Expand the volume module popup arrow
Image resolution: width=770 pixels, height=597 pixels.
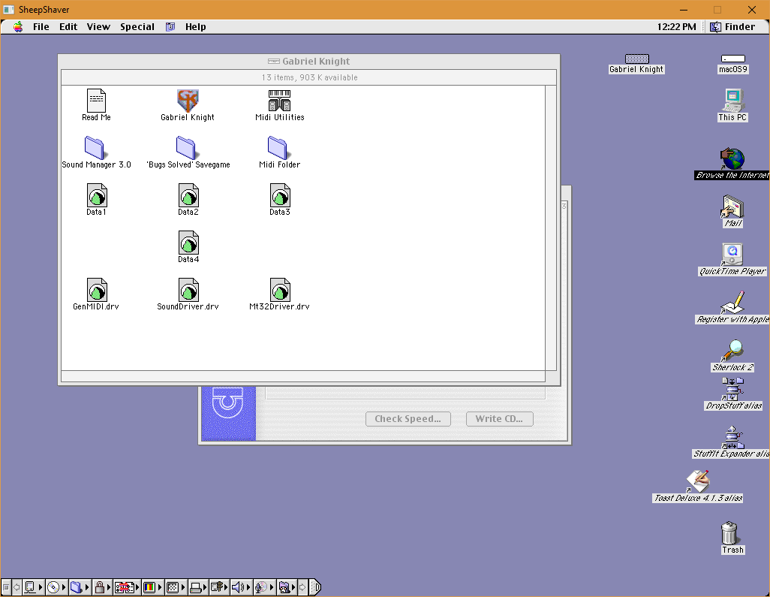click(249, 586)
